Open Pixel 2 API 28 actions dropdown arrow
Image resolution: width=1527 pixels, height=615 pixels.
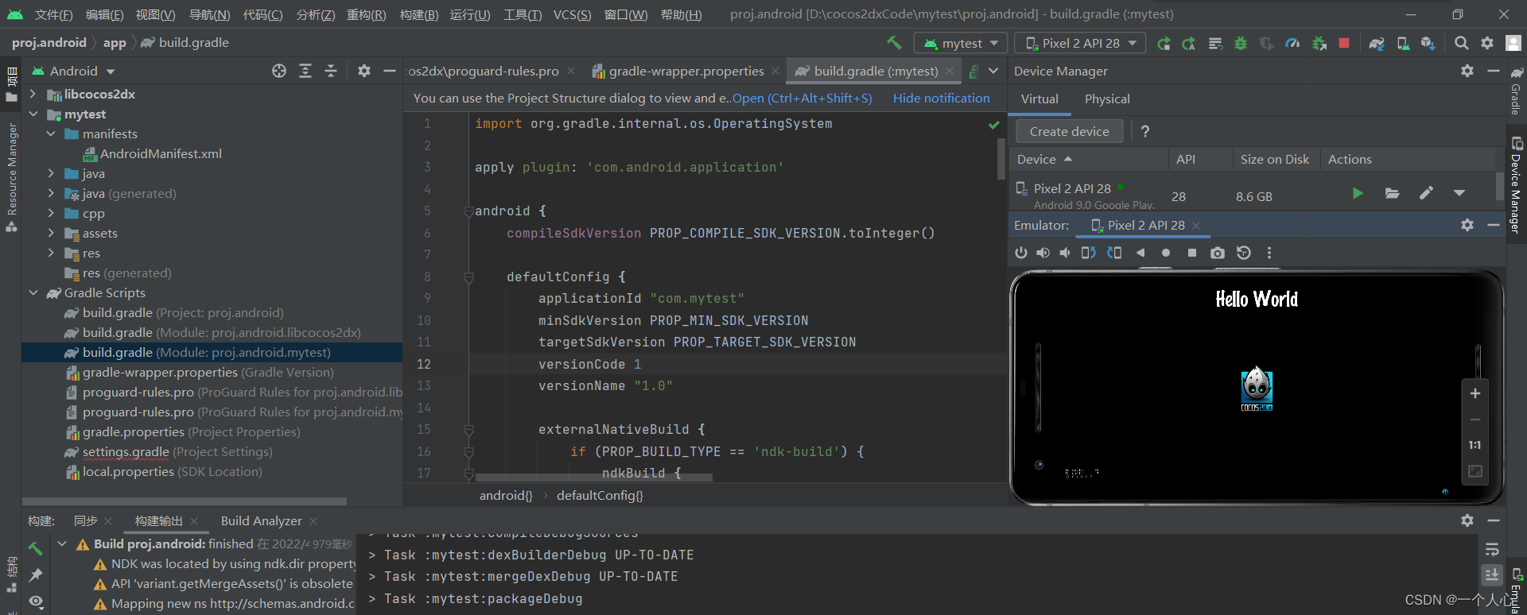tap(1459, 193)
